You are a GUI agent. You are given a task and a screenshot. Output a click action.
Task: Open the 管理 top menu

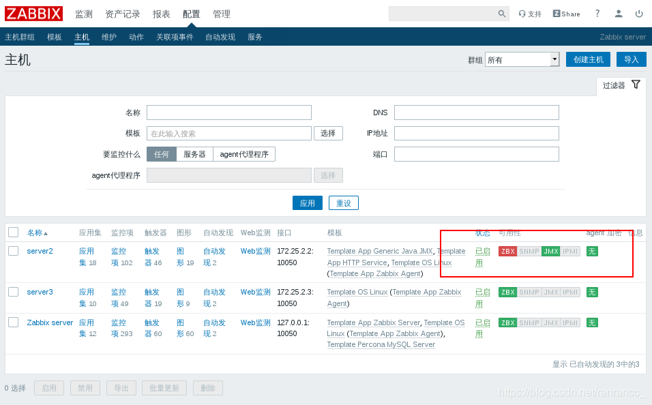(x=221, y=14)
